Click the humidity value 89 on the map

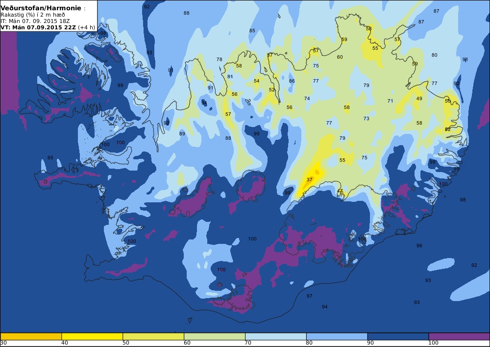tap(182, 134)
